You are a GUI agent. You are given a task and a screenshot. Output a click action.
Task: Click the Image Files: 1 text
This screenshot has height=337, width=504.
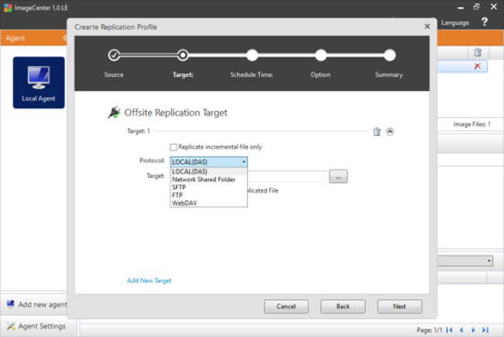click(x=472, y=124)
